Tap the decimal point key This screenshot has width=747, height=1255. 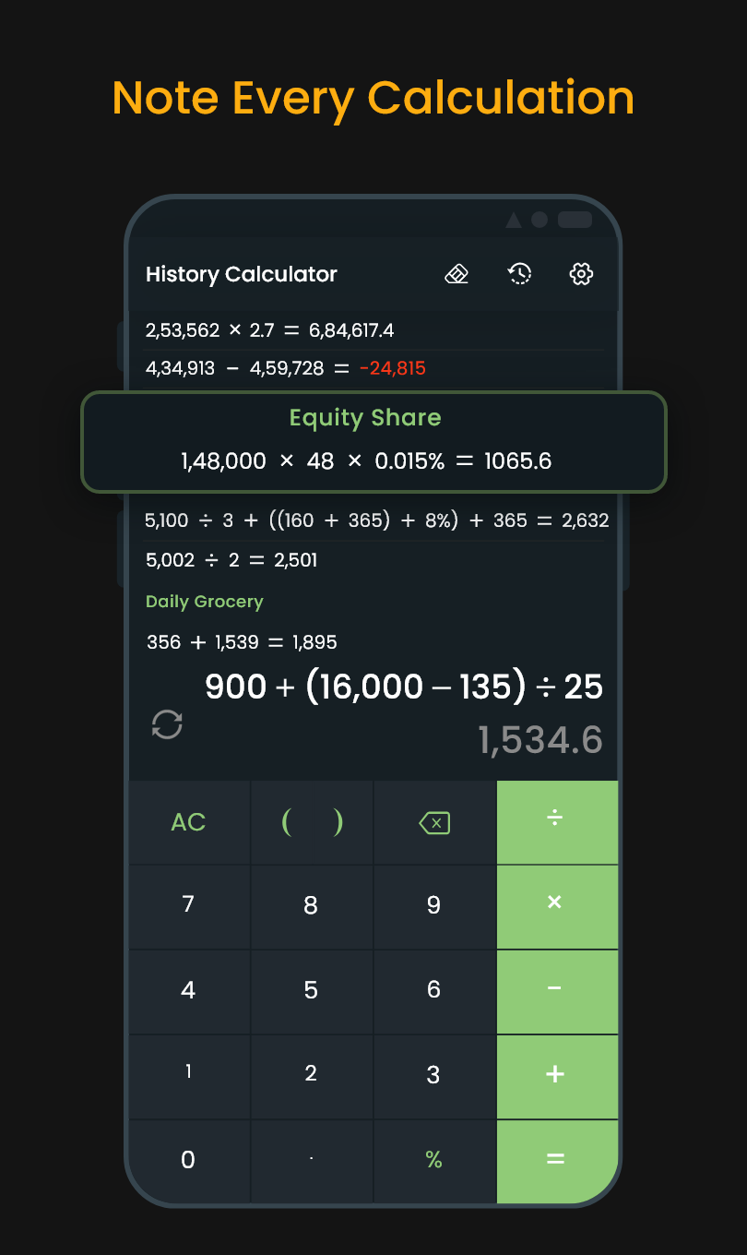[311, 1161]
